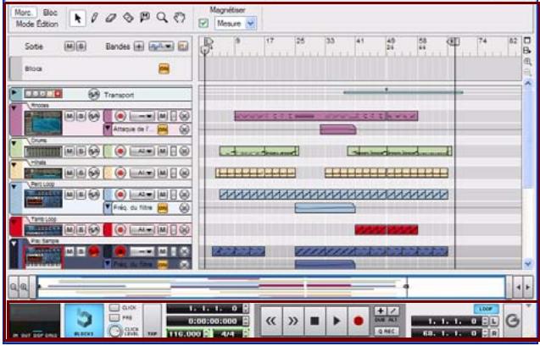Click the pencil Alt button in transport
The height and width of the screenshot is (346, 540).
point(393,311)
